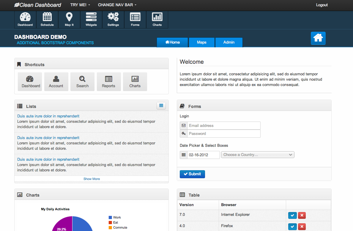Open the Charts icon in the toolbar
This screenshot has height=231, width=353.
click(157, 19)
